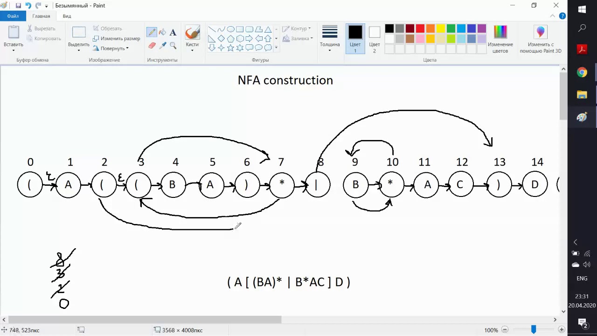The width and height of the screenshot is (597, 336).
Task: Open the Windows Start button
Action: (x=582, y=9)
